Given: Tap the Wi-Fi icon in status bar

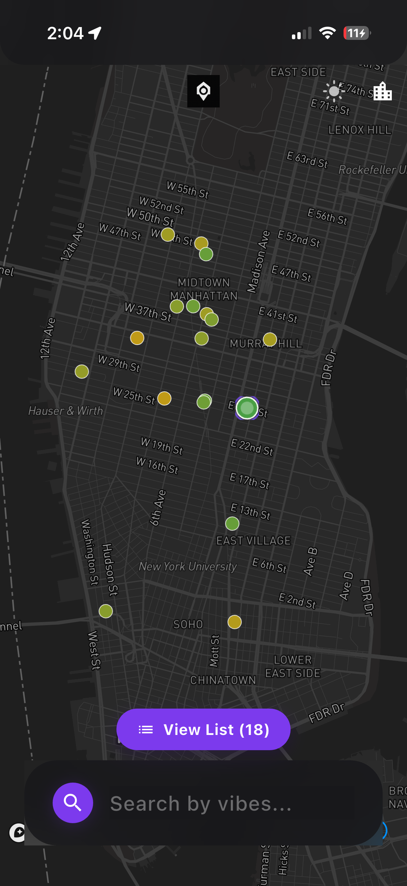Looking at the screenshot, I should pos(327,33).
